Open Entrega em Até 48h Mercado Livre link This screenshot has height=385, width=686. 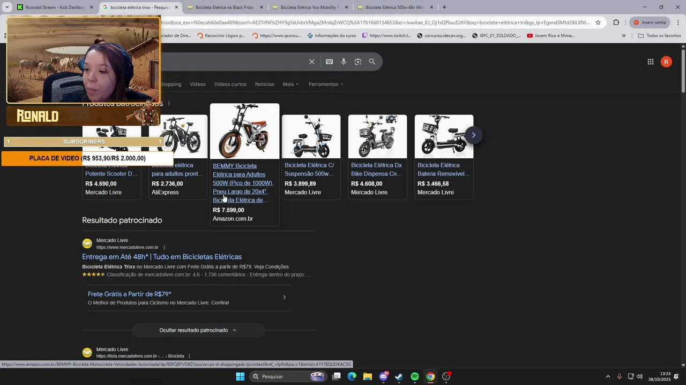pyautogui.click(x=162, y=257)
